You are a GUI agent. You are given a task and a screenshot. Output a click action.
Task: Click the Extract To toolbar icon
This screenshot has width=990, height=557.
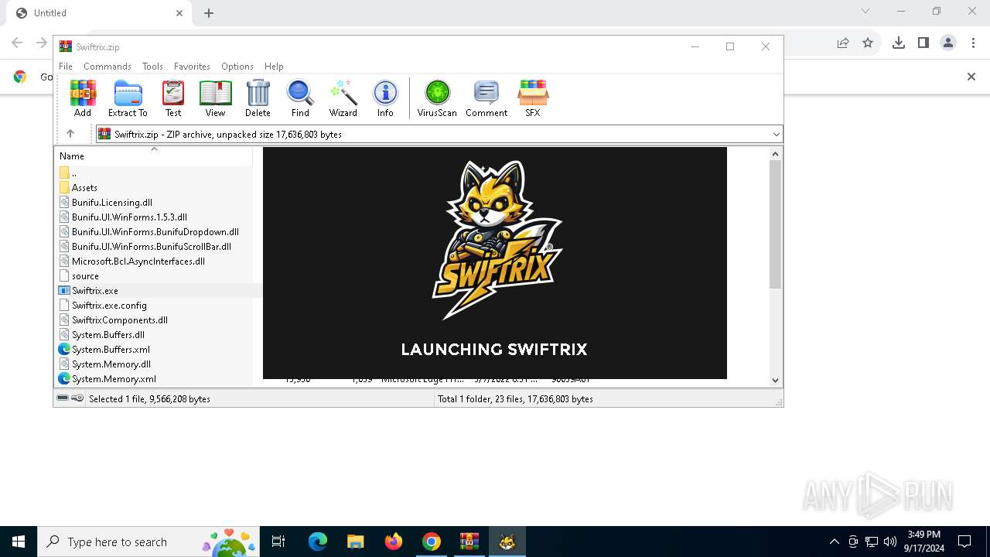click(128, 98)
